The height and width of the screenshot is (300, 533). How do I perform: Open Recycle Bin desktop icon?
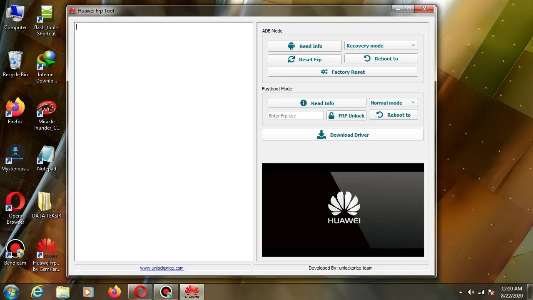click(15, 64)
